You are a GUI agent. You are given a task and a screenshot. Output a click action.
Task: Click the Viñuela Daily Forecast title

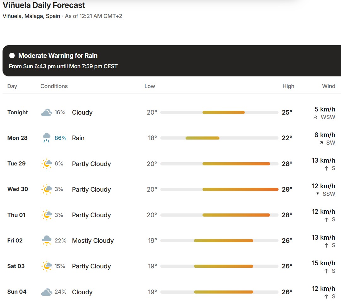click(x=44, y=5)
